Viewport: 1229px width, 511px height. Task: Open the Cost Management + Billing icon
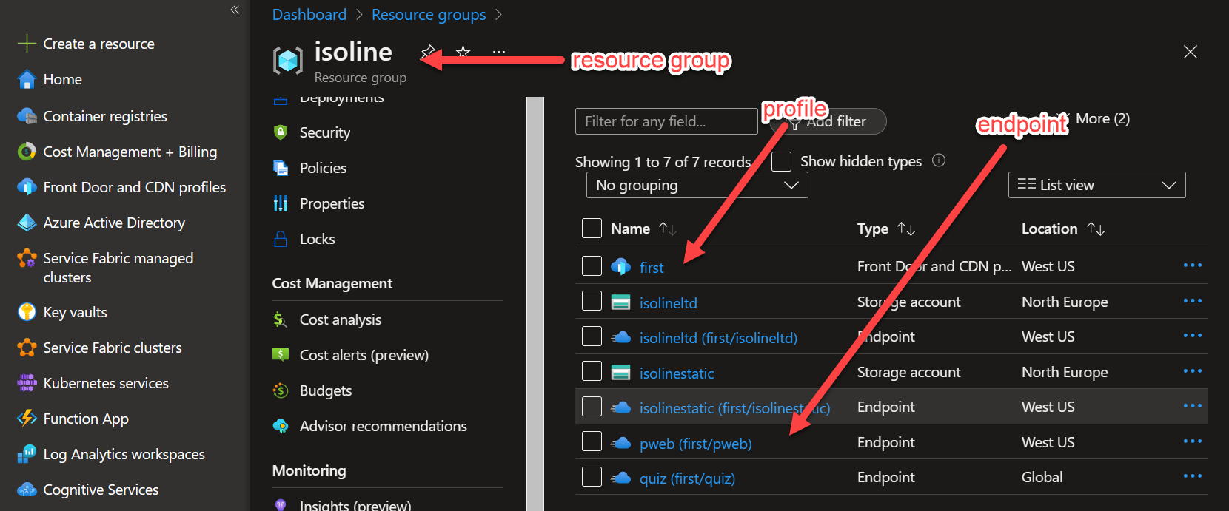[x=27, y=152]
